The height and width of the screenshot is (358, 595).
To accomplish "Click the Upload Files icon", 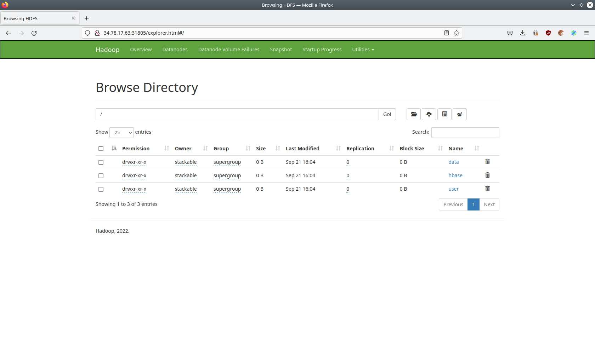I will 429,114.
